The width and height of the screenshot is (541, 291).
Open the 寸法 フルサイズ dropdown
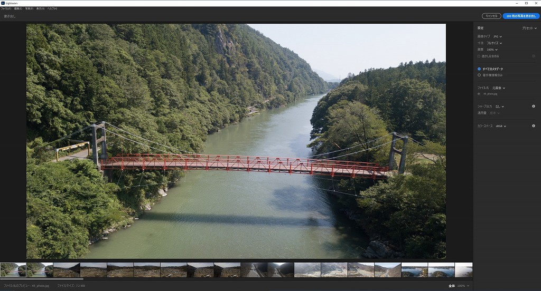pos(494,43)
